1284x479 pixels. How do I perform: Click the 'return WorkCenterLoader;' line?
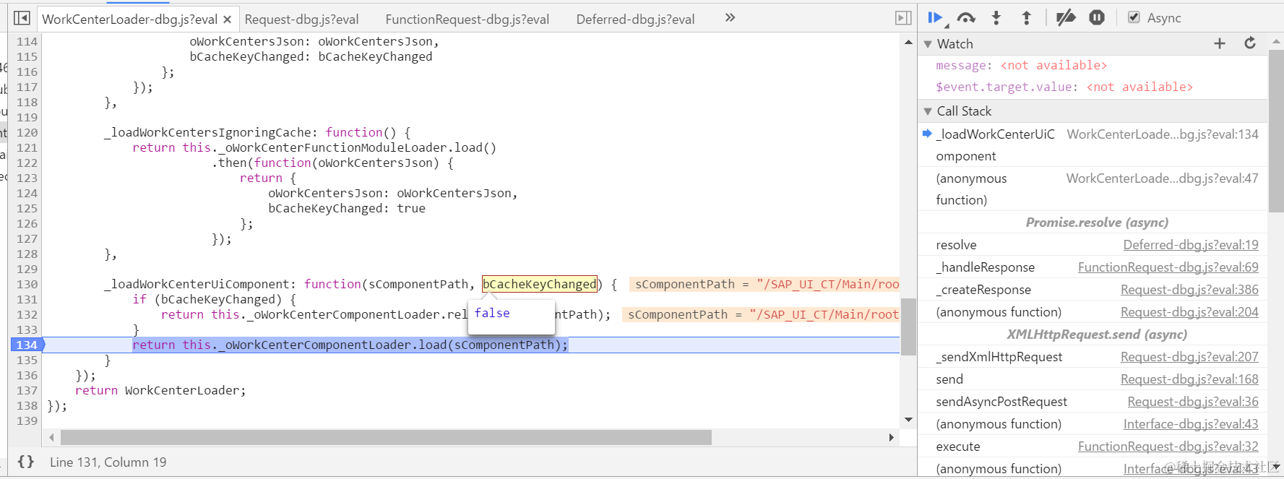(x=160, y=390)
